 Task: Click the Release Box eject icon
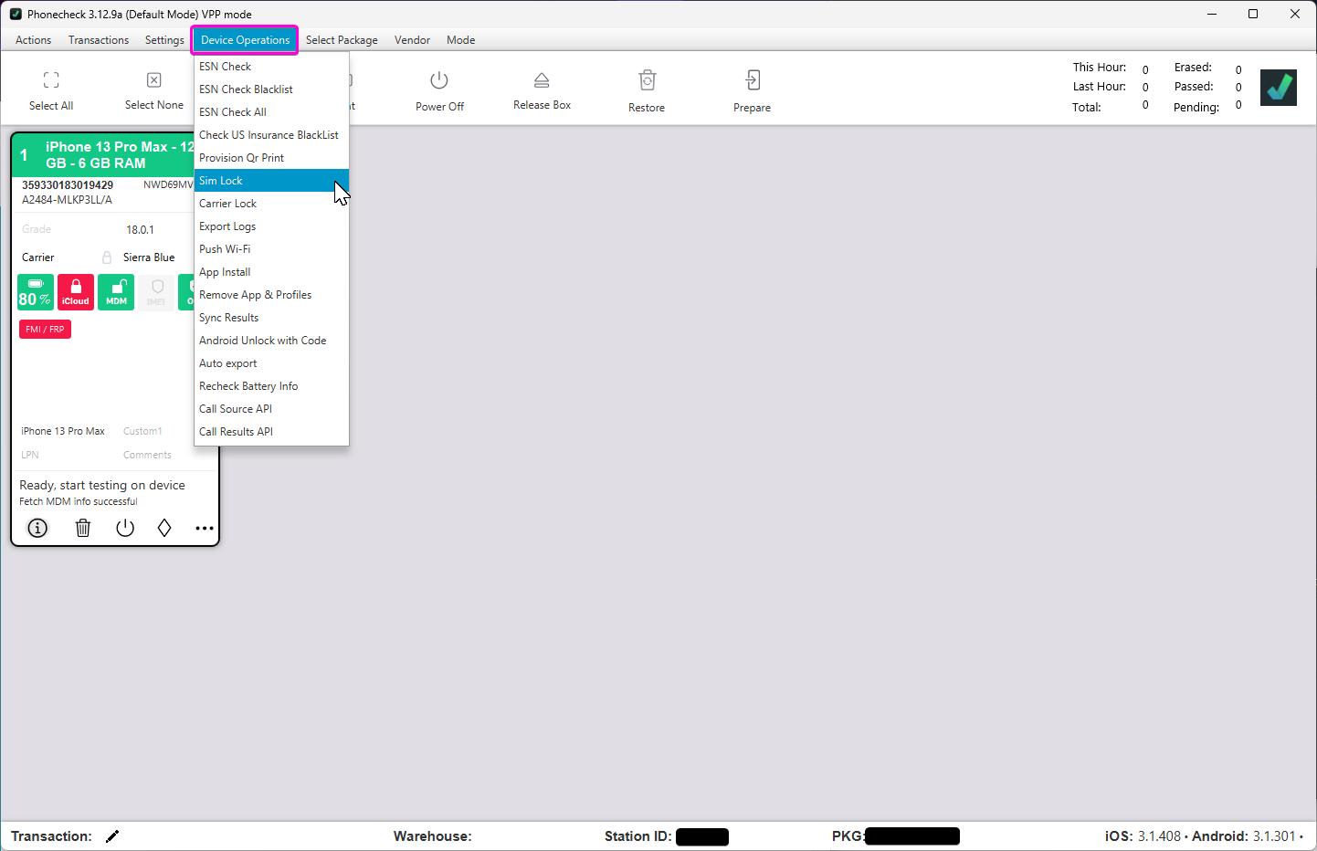[x=542, y=80]
